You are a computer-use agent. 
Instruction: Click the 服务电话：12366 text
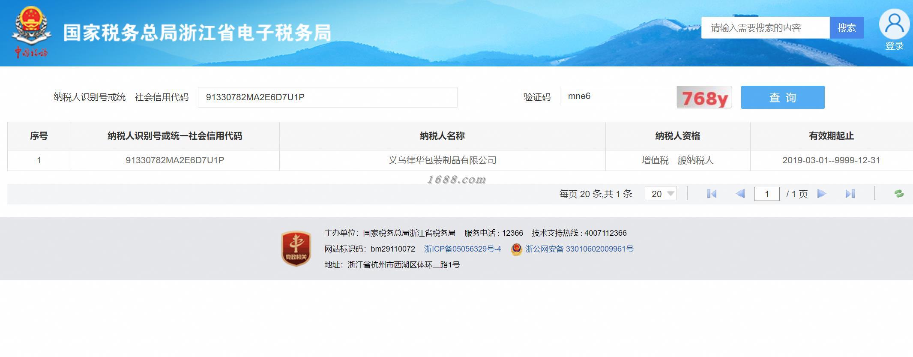click(x=494, y=233)
